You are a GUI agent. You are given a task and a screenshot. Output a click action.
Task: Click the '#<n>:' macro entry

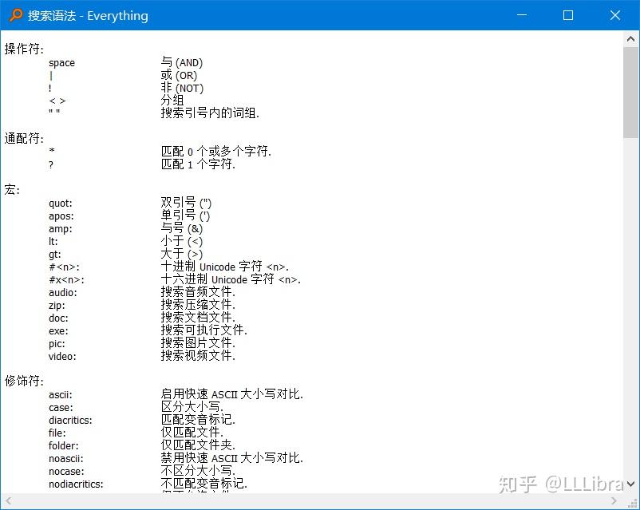[64, 267]
